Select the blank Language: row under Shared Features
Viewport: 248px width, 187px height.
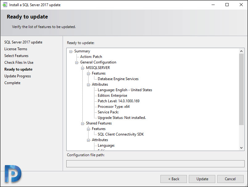[x=106, y=145]
